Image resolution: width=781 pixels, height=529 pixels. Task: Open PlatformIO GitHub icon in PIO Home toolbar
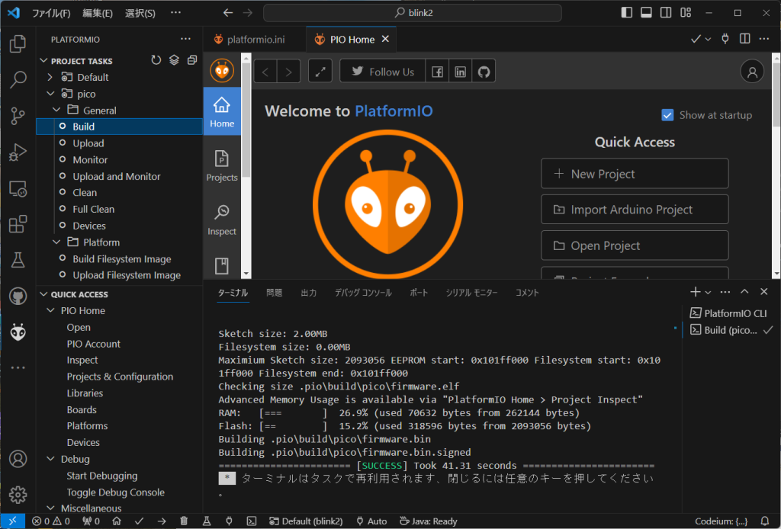click(484, 72)
